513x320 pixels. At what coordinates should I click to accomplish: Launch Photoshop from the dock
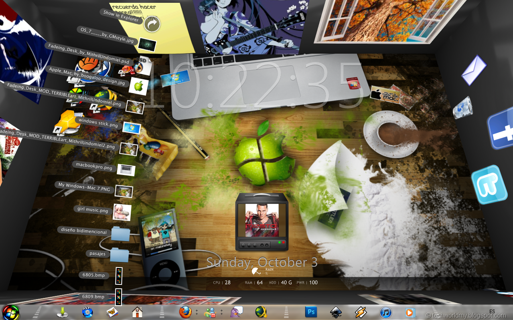pos(311,312)
